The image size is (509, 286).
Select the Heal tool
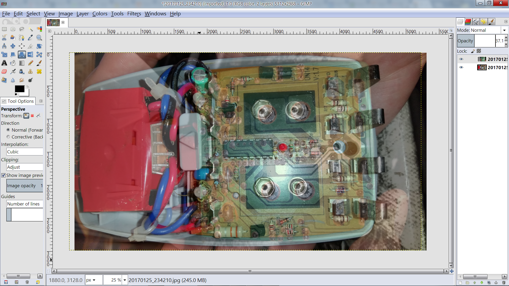[39, 71]
